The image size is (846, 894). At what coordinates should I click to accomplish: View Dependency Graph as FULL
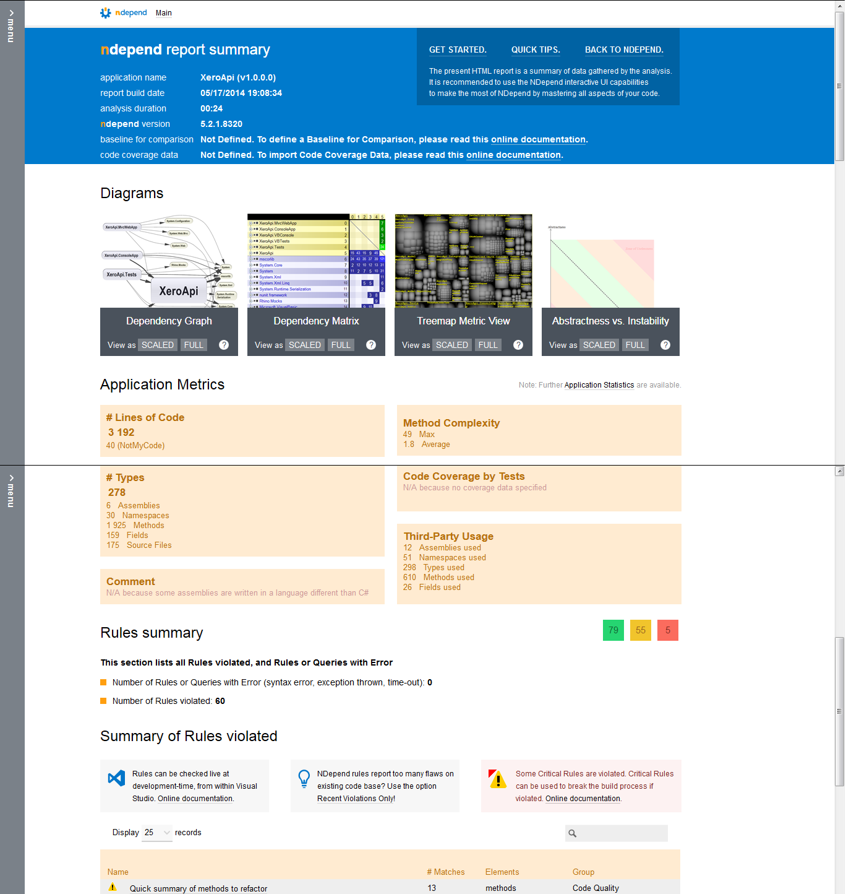[x=194, y=345]
